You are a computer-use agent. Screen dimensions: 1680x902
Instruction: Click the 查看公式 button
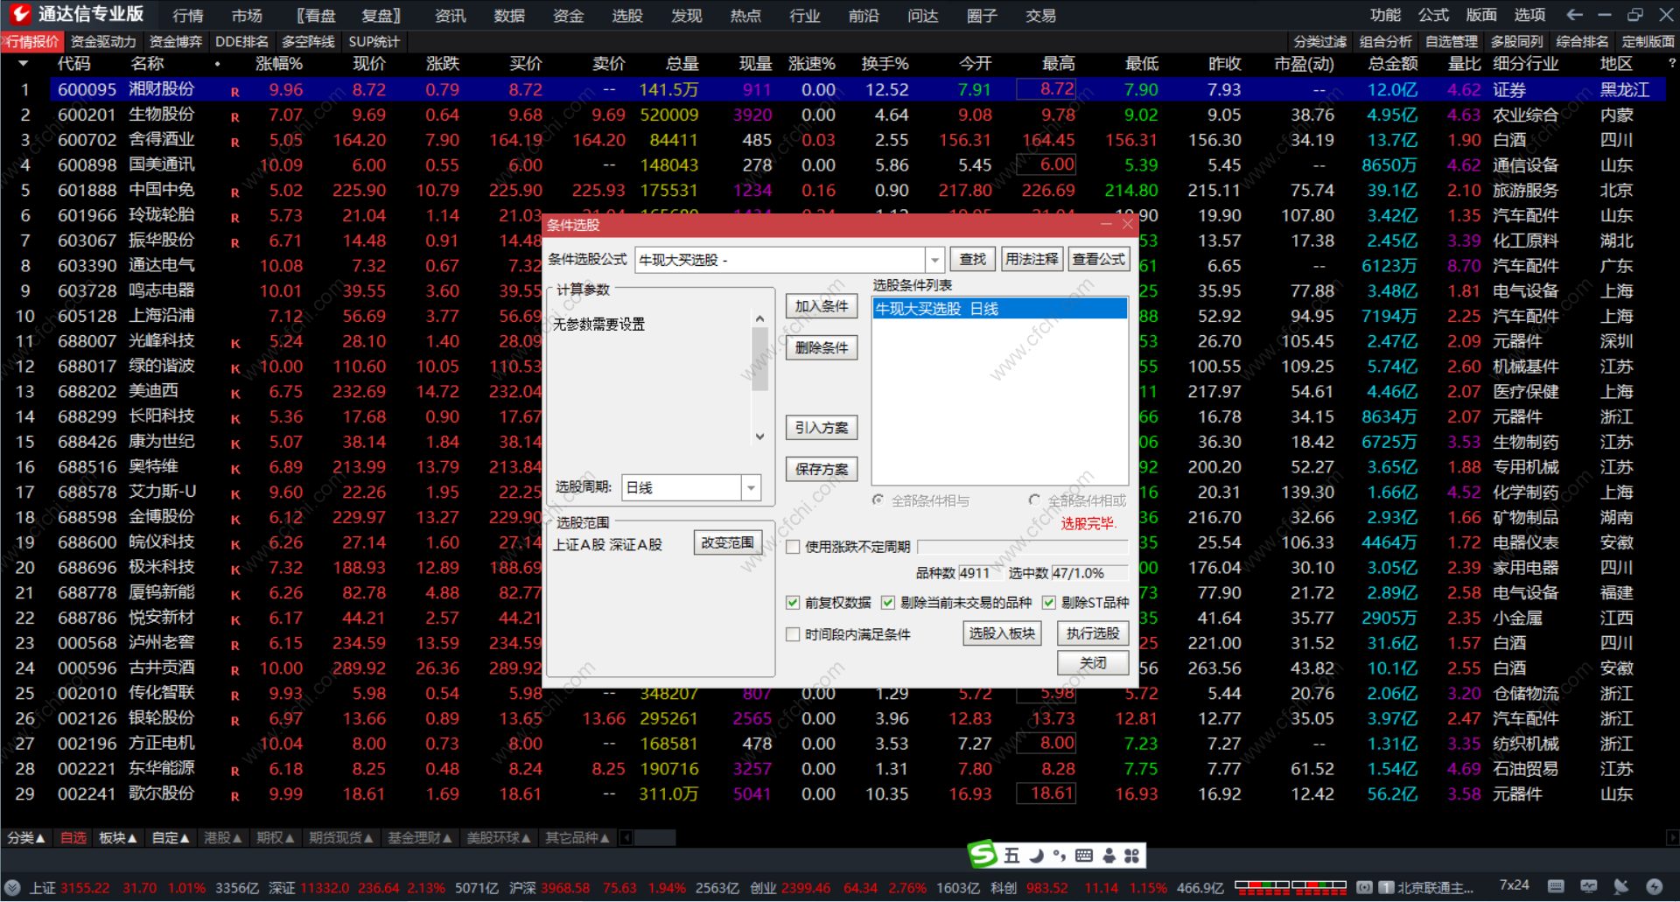(1099, 259)
